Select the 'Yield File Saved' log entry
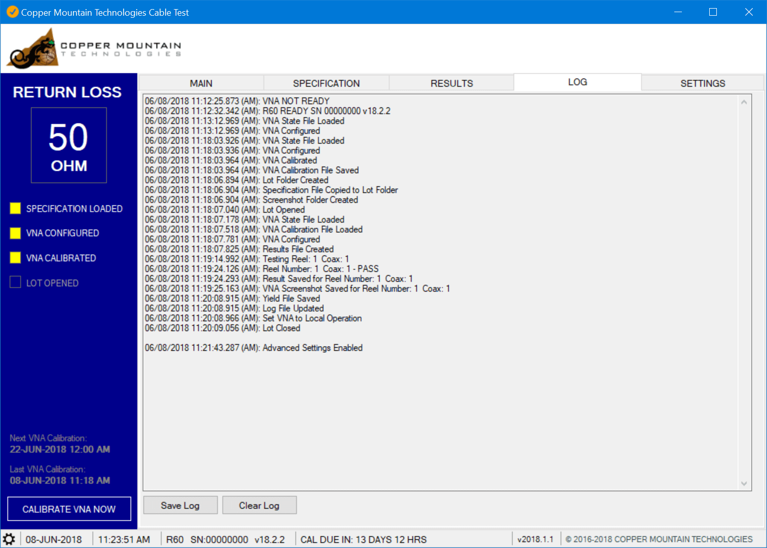Image resolution: width=767 pixels, height=548 pixels. click(x=233, y=299)
